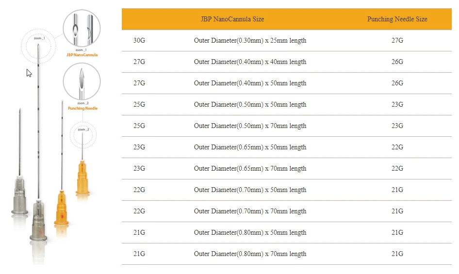Click the 0.70mm x 70mm length description
Screen dimensions: 459x274
[250, 211]
